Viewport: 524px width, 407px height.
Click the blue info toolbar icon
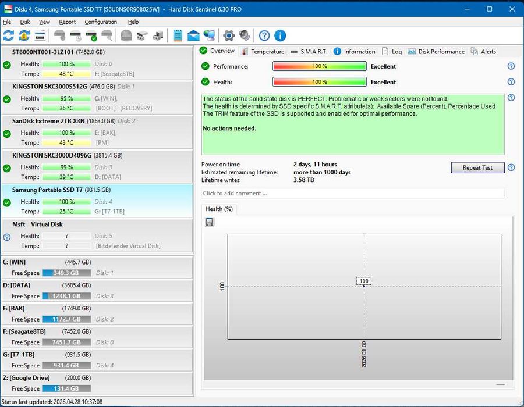(280, 35)
